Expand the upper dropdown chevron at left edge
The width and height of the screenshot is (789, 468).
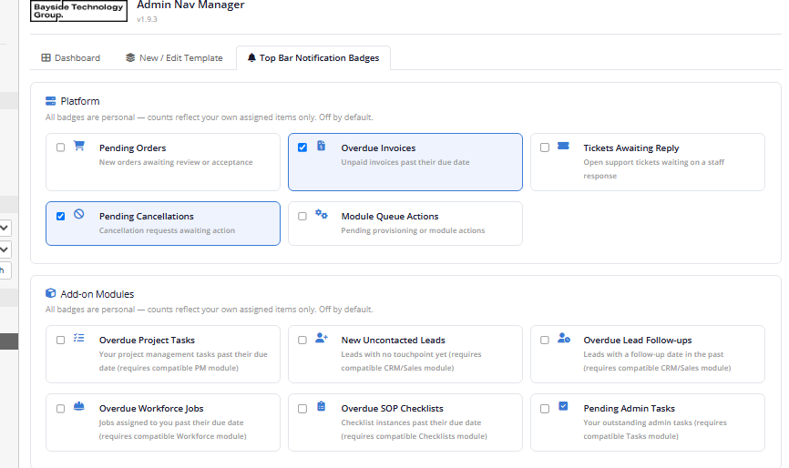click(5, 228)
